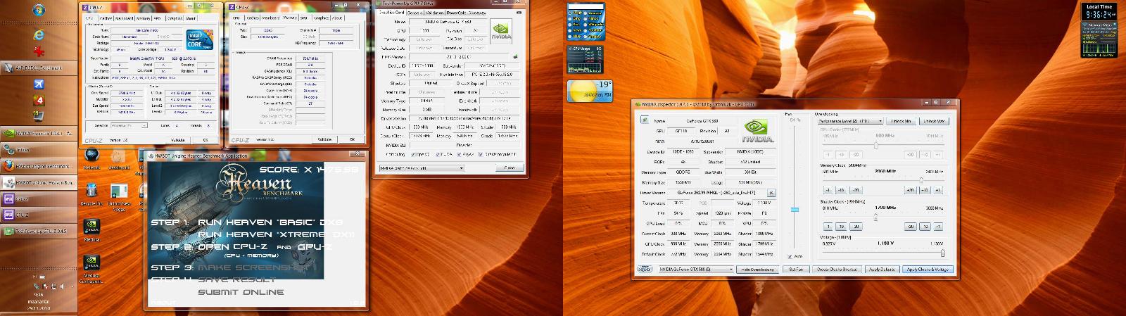This screenshot has width=1126, height=316.
Task: Open Graphics tab in the CPU-Z memory window
Action: (320, 18)
